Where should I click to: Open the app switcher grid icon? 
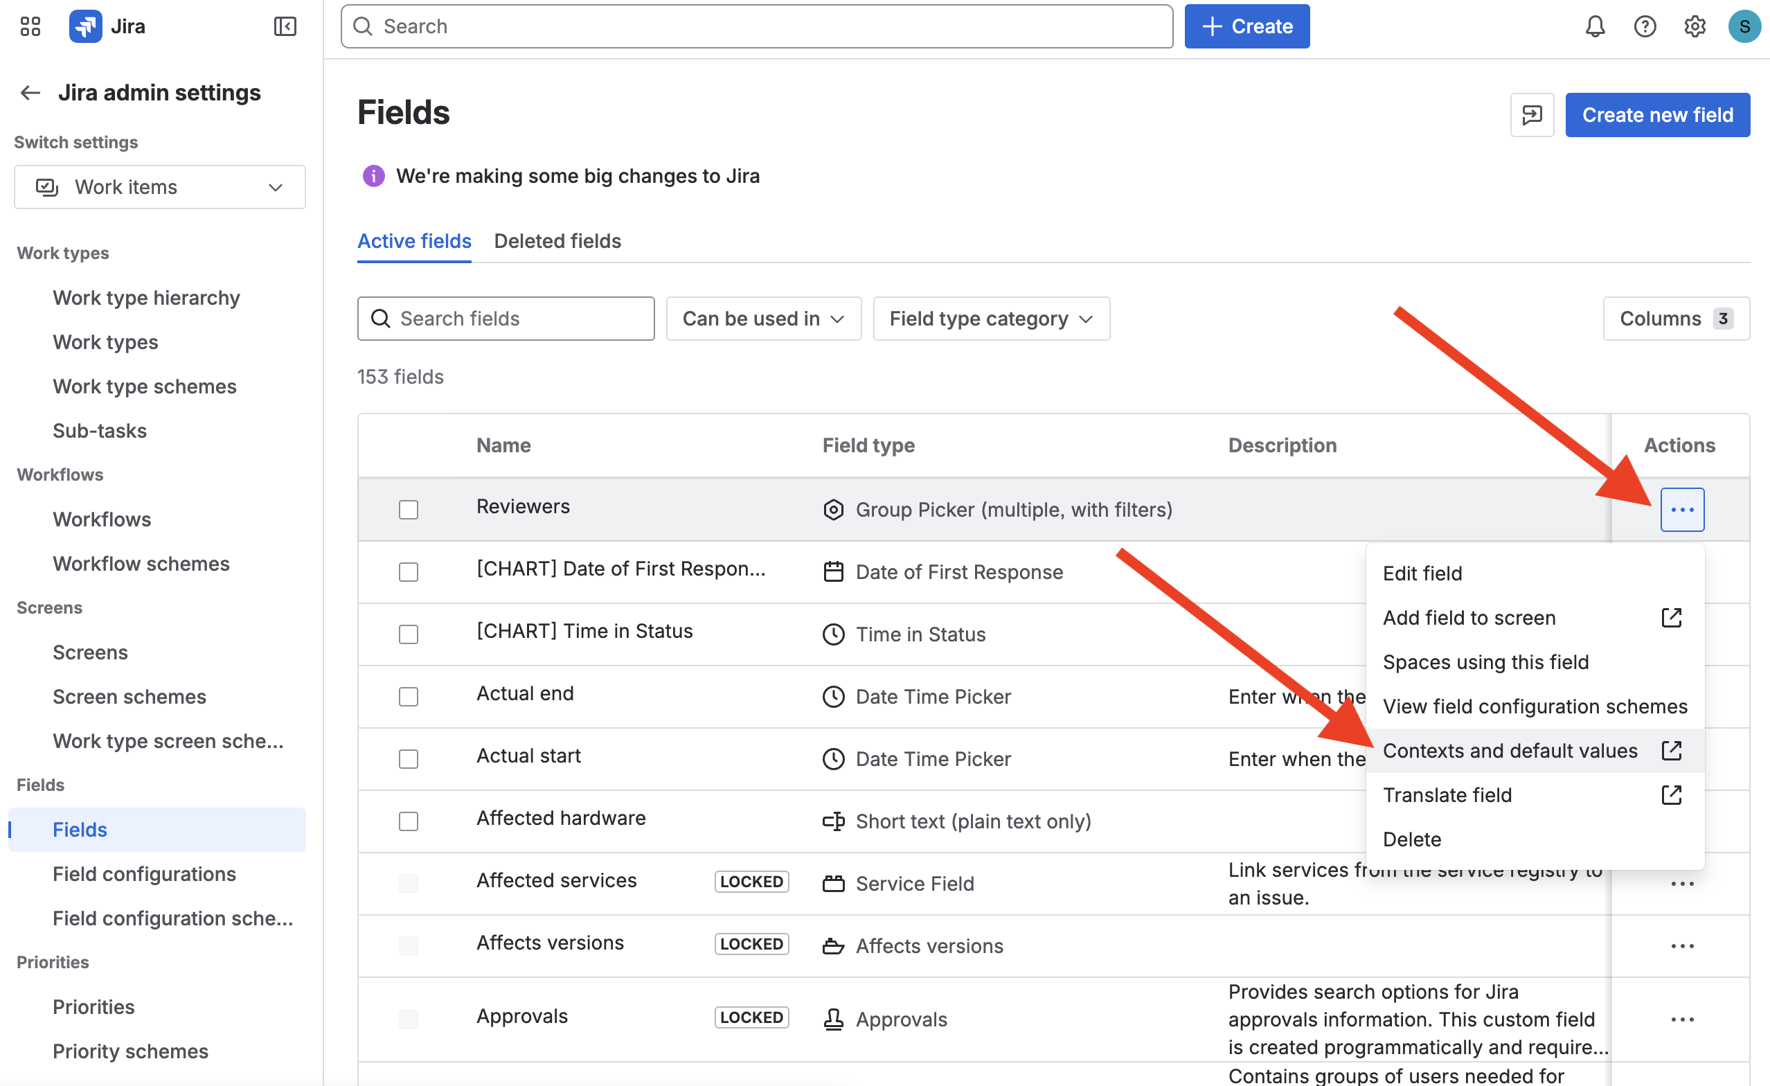pyautogui.click(x=30, y=26)
